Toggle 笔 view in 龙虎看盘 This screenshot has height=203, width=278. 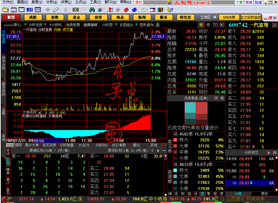(x=222, y=98)
